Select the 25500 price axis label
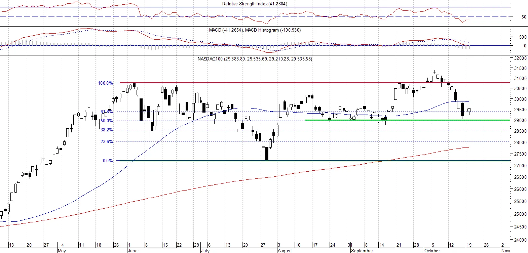Image resolution: width=528 pixels, height=253 pixels. click(x=520, y=202)
